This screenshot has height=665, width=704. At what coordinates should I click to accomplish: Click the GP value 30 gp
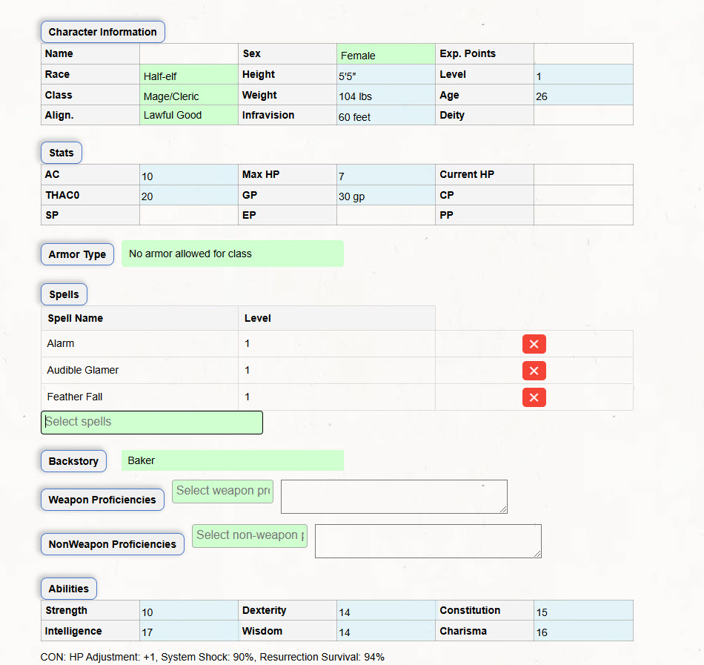click(385, 195)
